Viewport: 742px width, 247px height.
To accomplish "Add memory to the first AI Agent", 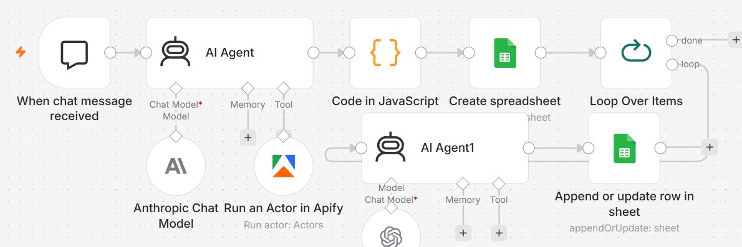I will point(248,138).
